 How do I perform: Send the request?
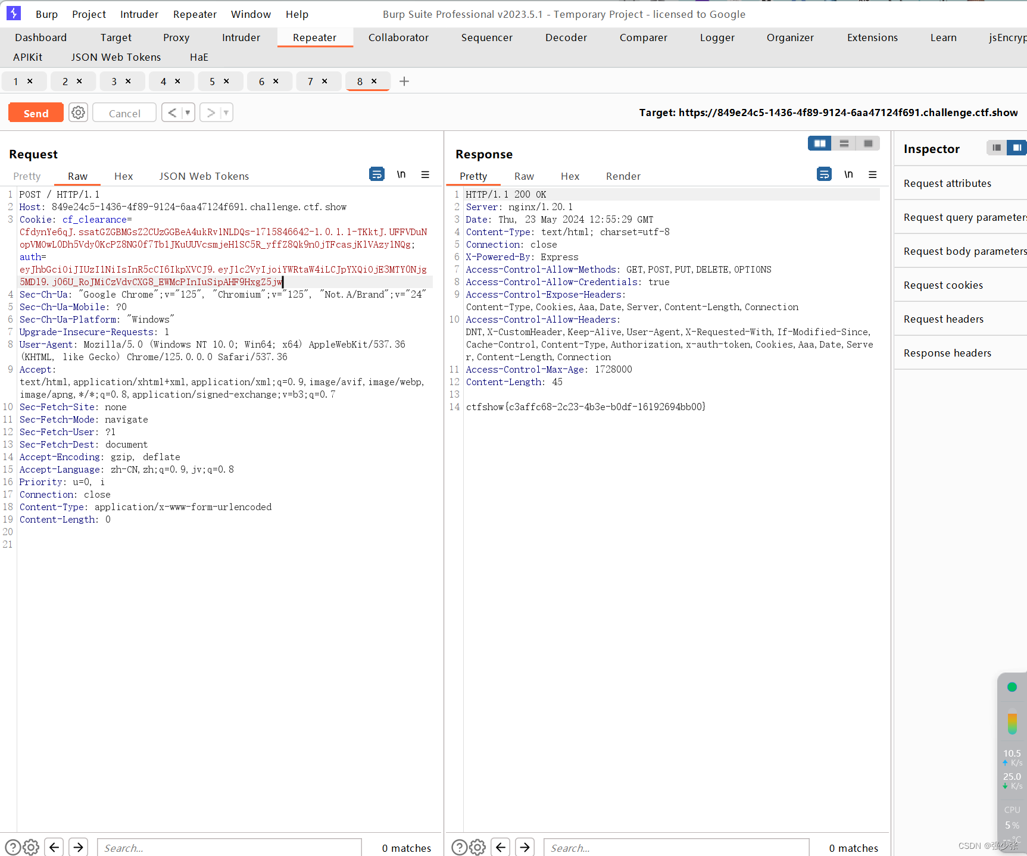tap(36, 113)
